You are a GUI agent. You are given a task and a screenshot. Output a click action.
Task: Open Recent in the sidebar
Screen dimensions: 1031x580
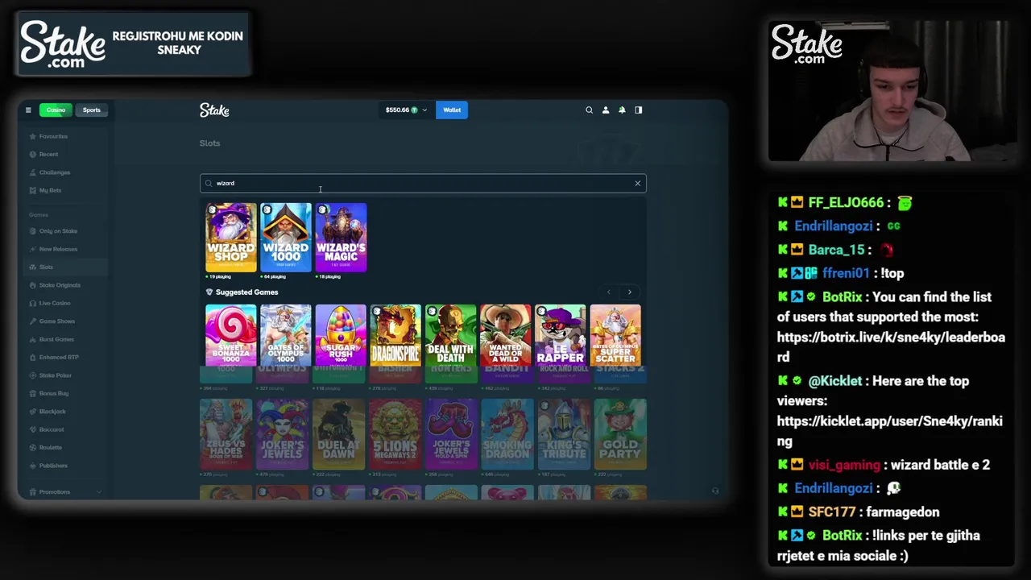(48, 155)
